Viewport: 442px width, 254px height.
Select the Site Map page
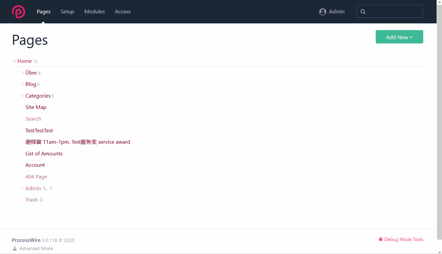[36, 107]
